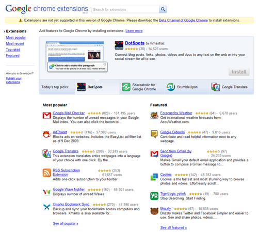258x233 pixels.
Task: Select the StumbleUpon top pick
Action: point(186,87)
